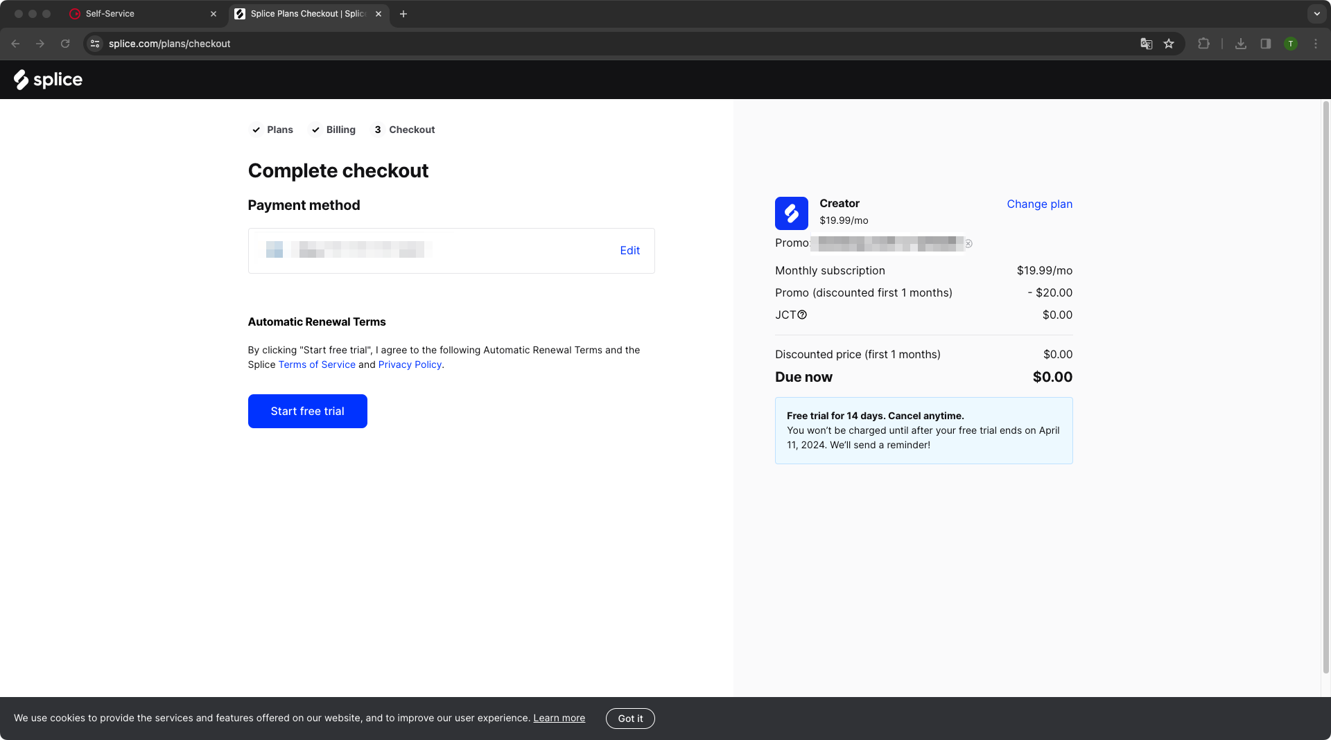Screen dimensions: 1331x740
Task: Close the Self-Service tab
Action: click(214, 14)
